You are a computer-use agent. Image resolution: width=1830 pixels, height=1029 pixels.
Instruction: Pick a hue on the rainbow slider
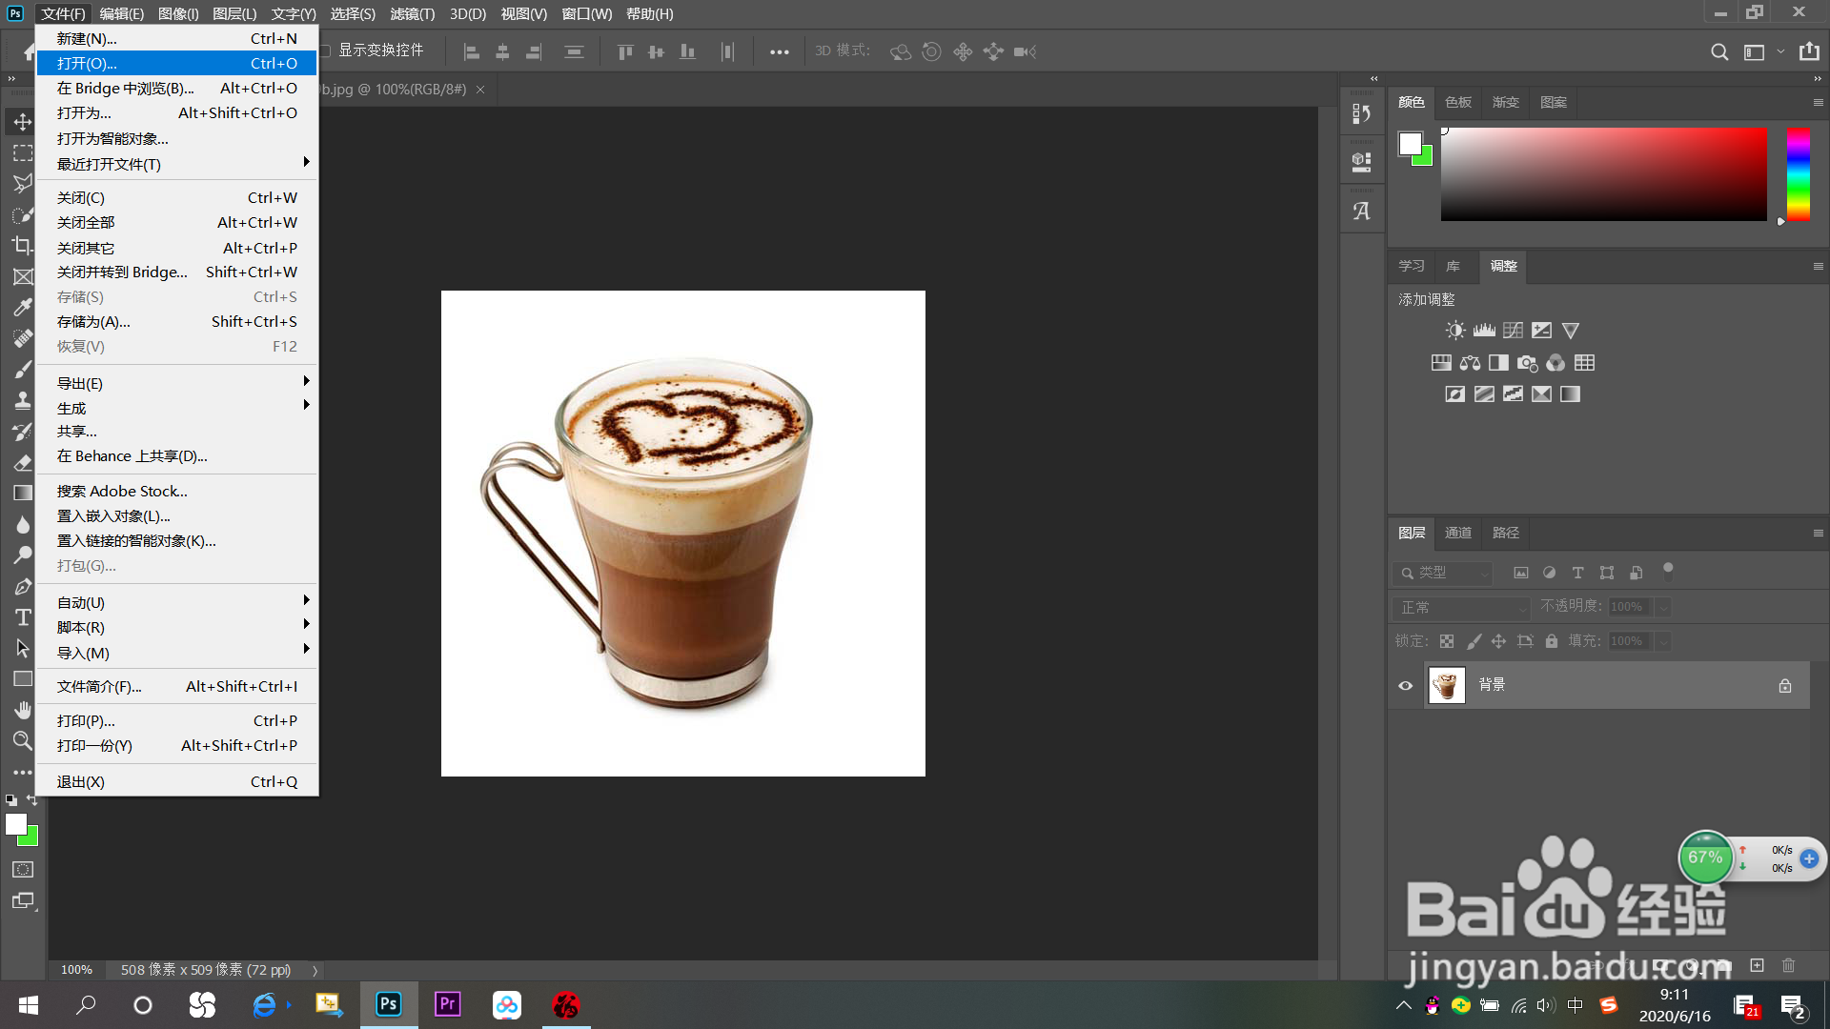point(1798,173)
